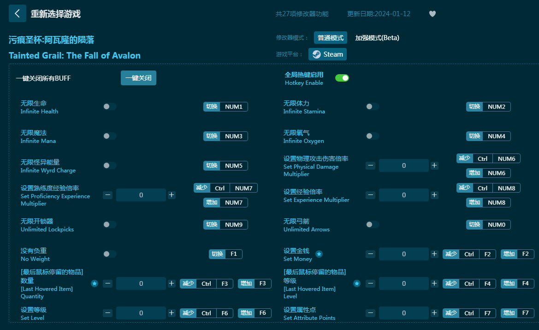Click the back arrow icon
This screenshot has width=539, height=330.
tap(17, 13)
